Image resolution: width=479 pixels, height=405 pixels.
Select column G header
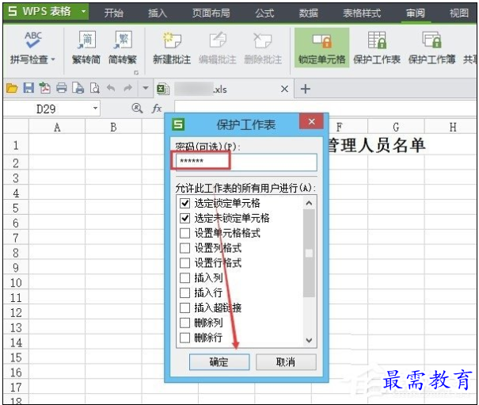point(396,127)
